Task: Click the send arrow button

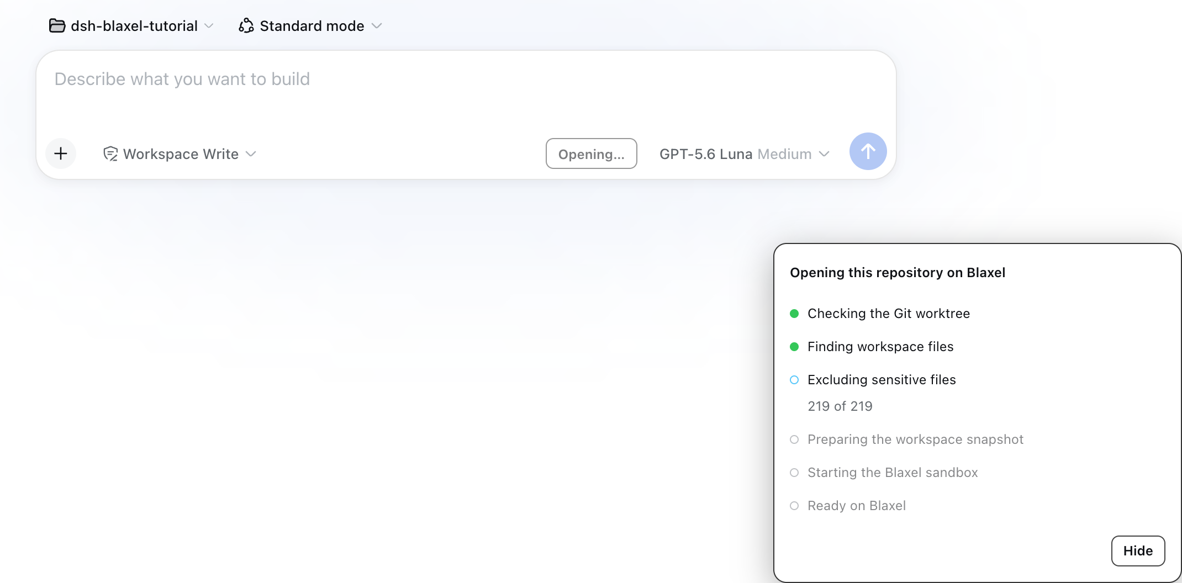Action: tap(868, 151)
